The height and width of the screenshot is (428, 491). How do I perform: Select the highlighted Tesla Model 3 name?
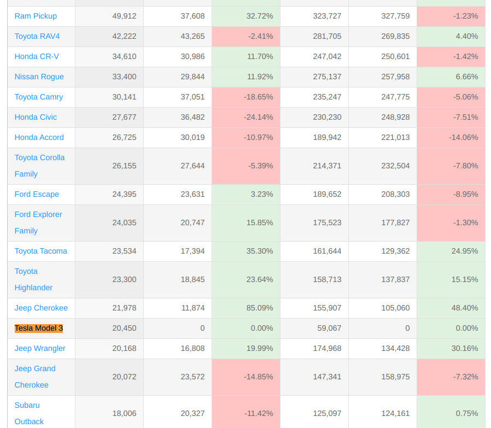pyautogui.click(x=39, y=328)
